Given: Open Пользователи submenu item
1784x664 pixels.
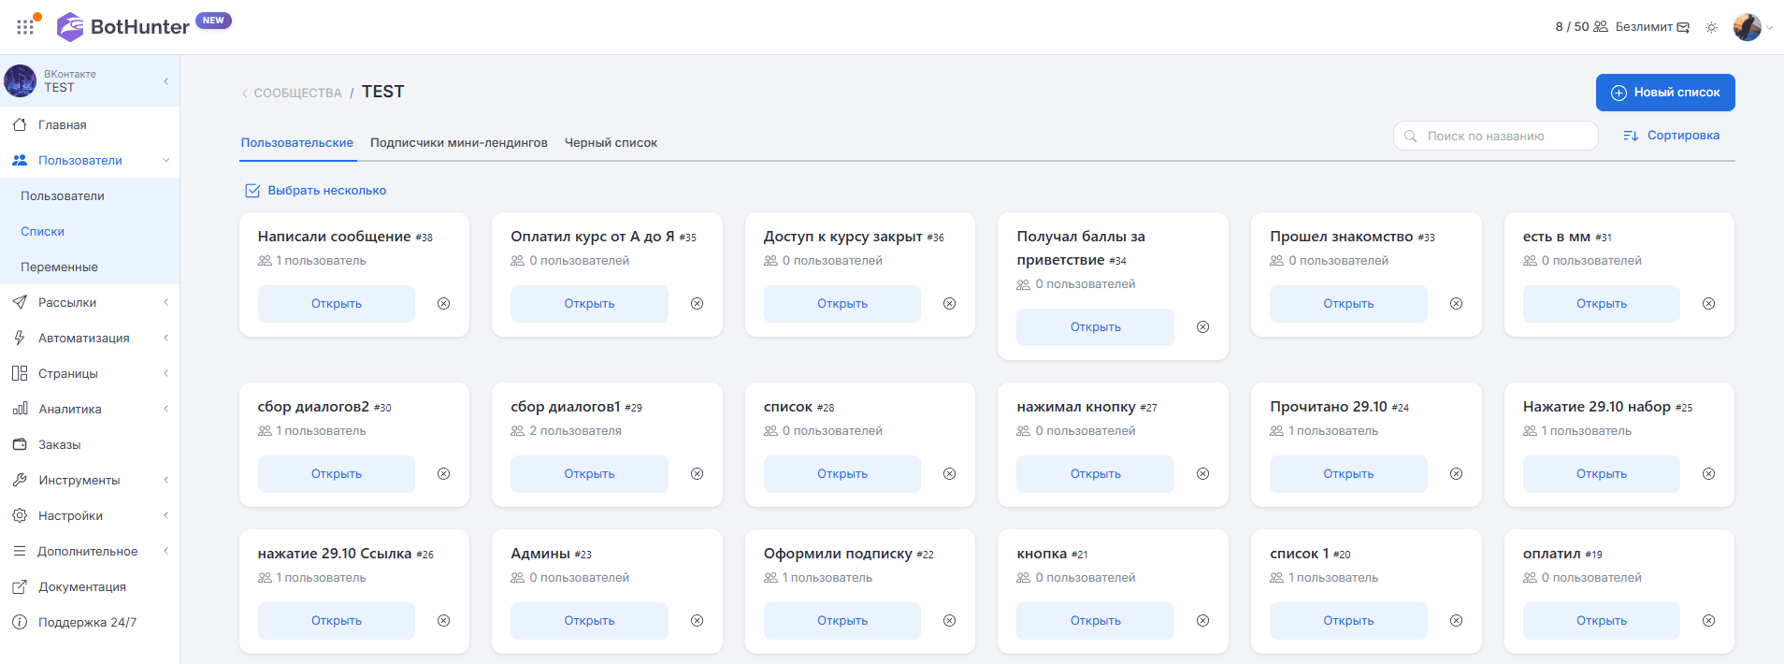Looking at the screenshot, I should [x=63, y=195].
